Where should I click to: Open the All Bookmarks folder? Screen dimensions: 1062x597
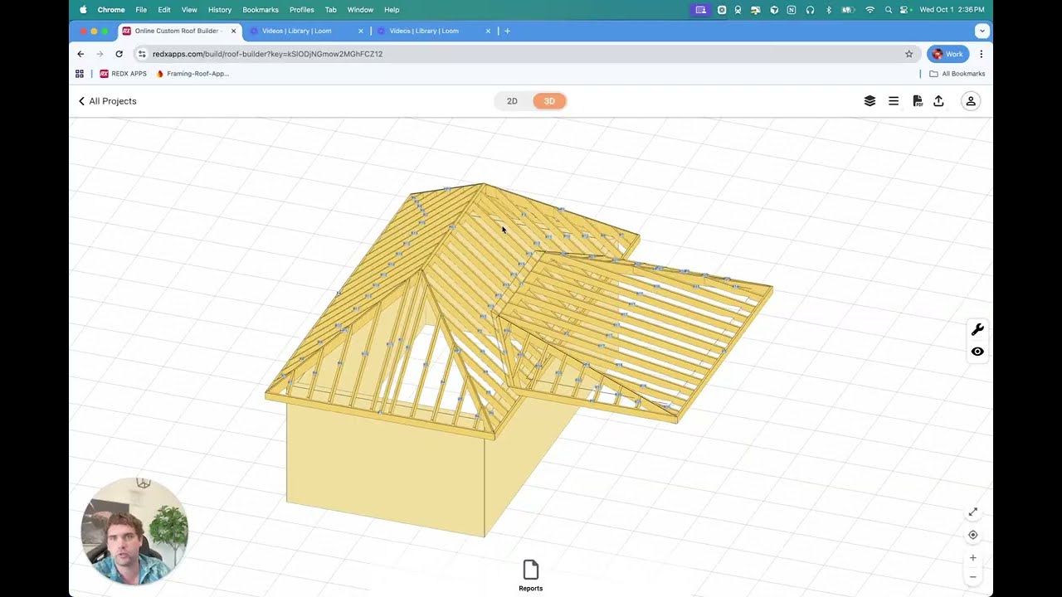pyautogui.click(x=957, y=74)
